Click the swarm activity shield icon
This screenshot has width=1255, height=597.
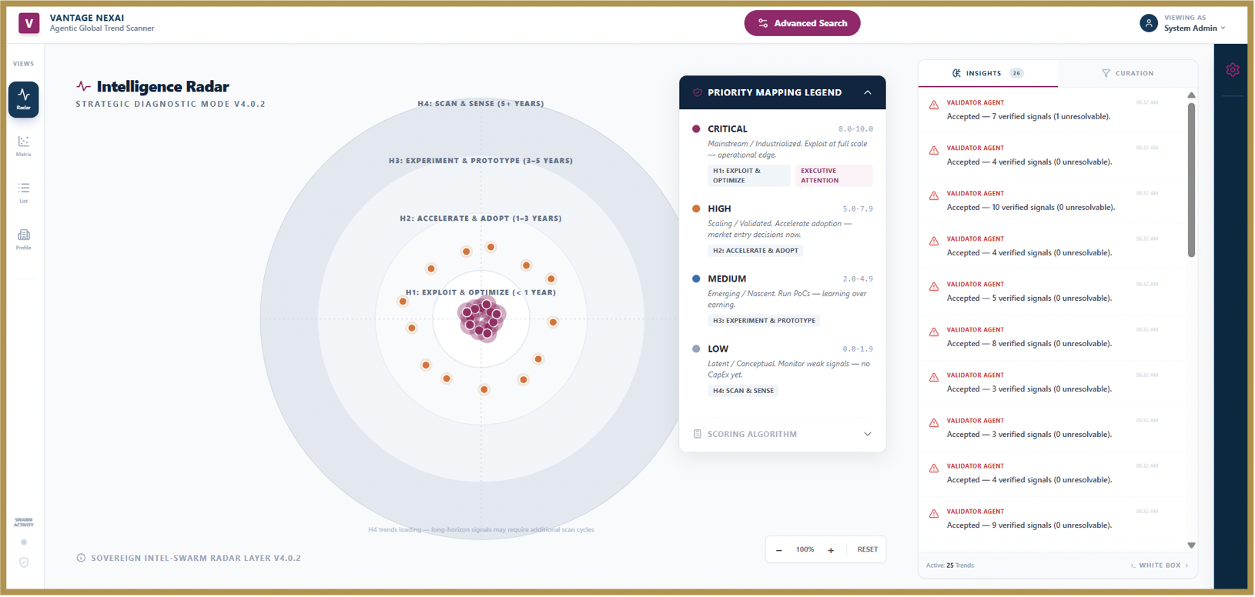coord(24,562)
